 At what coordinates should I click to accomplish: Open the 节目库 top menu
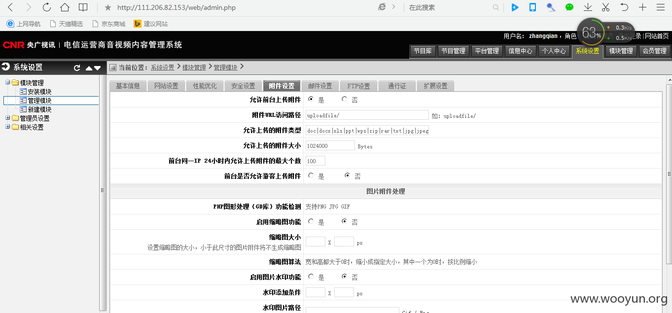pos(423,51)
